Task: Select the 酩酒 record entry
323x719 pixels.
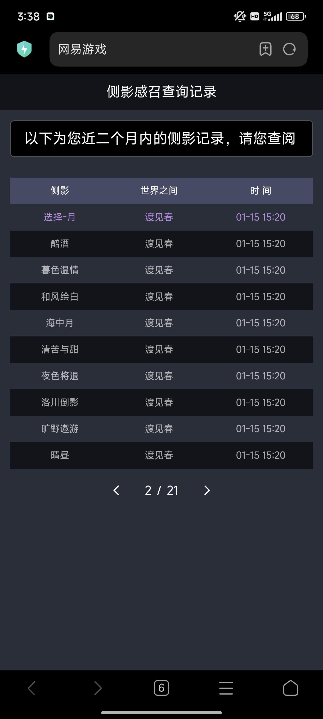Action: (x=60, y=244)
